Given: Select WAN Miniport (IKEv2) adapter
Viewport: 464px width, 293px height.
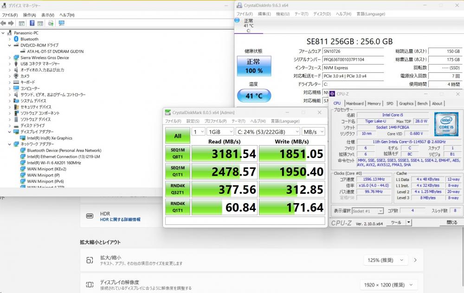Looking at the screenshot, I should tap(46, 169).
